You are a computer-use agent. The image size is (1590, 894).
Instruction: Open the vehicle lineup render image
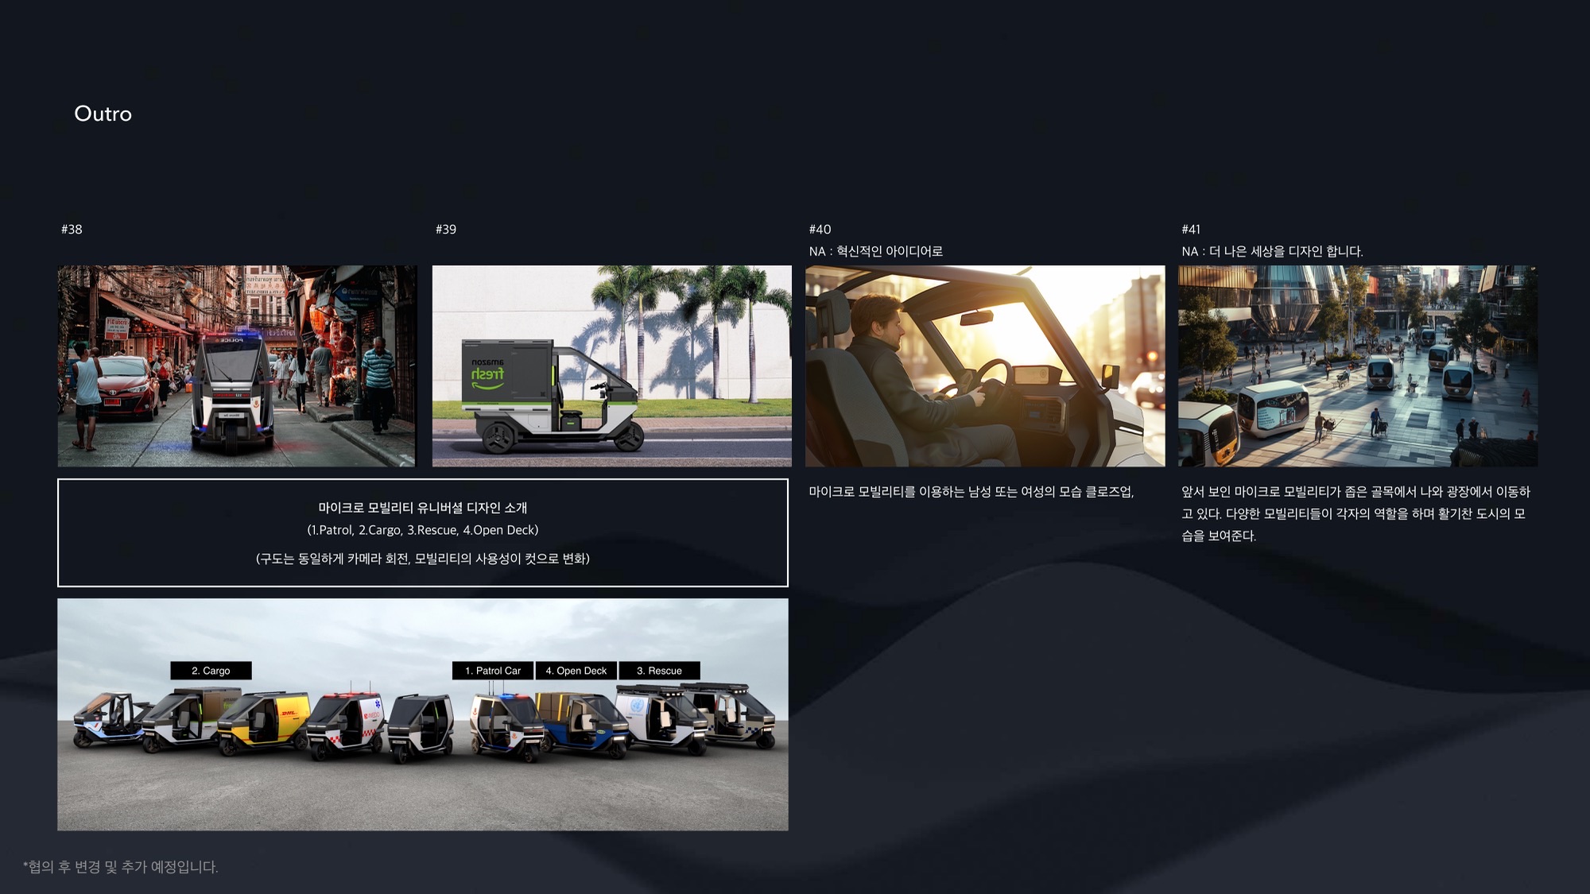click(x=423, y=714)
